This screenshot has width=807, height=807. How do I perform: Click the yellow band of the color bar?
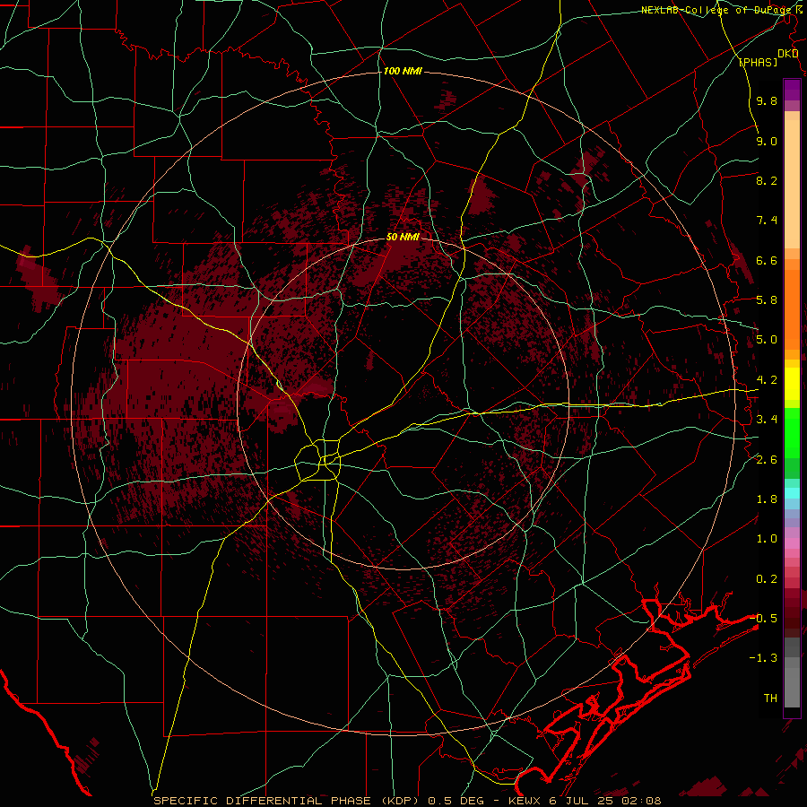coord(792,384)
